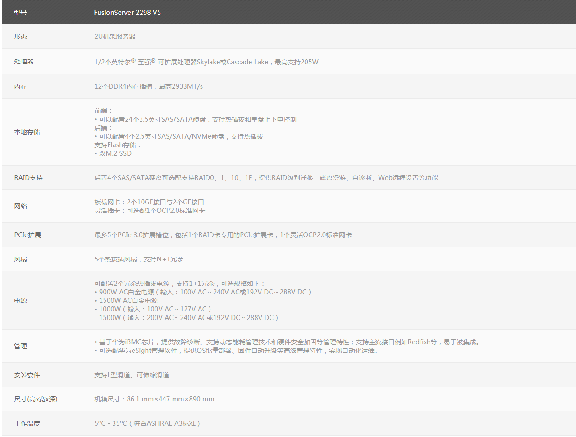Image resolution: width=576 pixels, height=437 pixels.
Task: Select the 电源 row label
Action: (20, 301)
